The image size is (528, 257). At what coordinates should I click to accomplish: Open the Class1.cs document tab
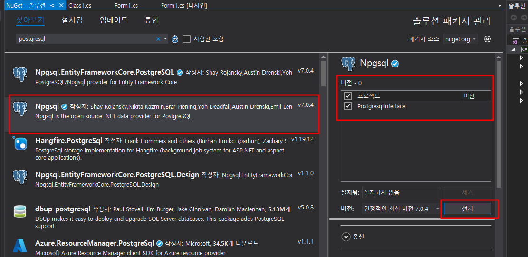(80, 5)
